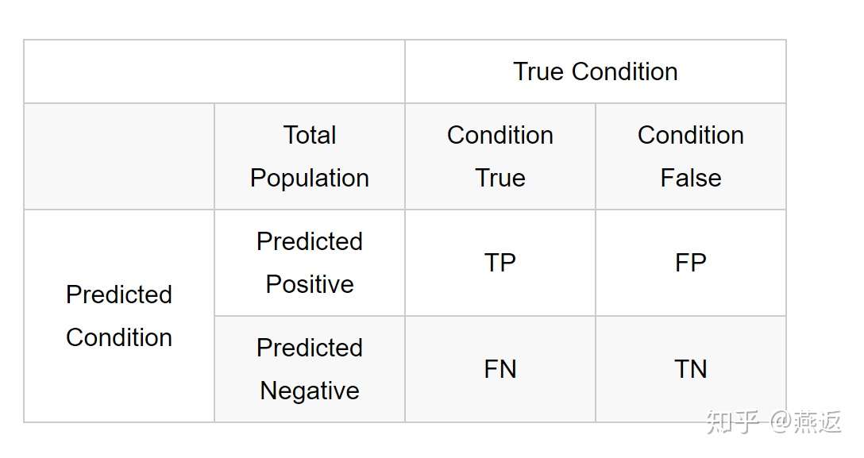Click the Predicted Condition row header

[119, 316]
